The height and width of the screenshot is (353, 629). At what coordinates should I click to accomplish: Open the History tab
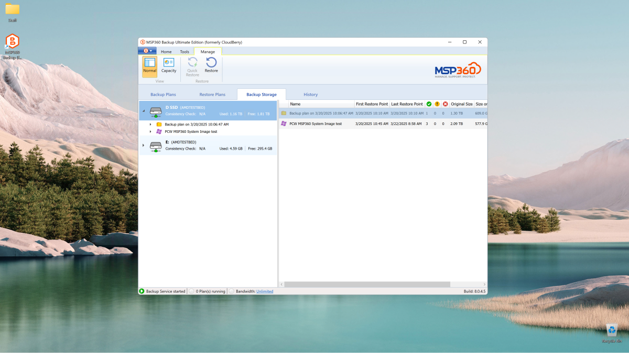click(x=311, y=95)
